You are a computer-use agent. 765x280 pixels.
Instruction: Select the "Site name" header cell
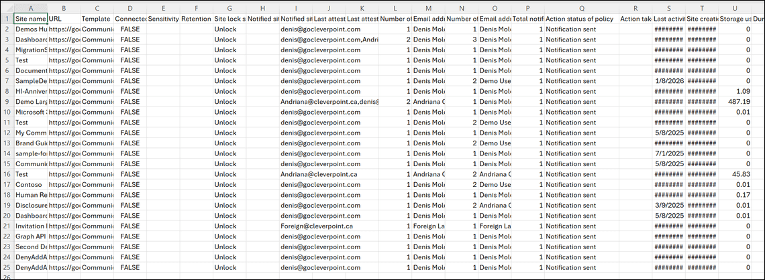click(x=30, y=19)
